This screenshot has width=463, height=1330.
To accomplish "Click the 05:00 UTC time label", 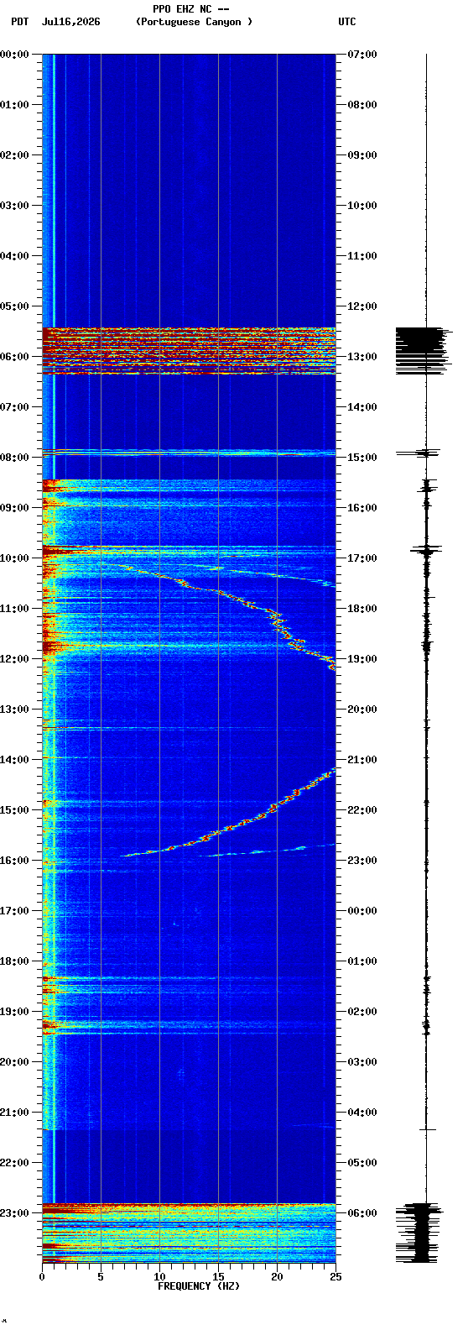I will click(x=362, y=1163).
